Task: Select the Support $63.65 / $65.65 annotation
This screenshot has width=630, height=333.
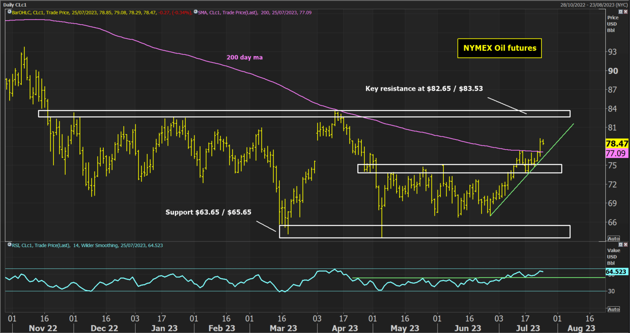Action: pos(208,212)
